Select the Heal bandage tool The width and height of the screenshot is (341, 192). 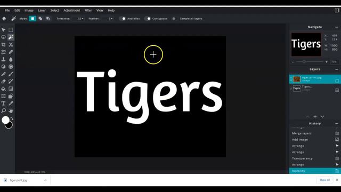(x=11, y=52)
